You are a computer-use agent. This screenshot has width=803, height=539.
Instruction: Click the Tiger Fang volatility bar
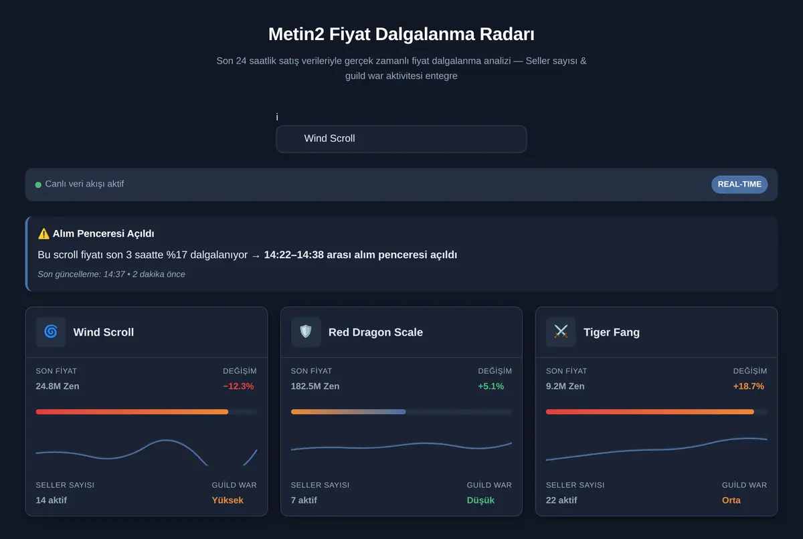point(656,412)
